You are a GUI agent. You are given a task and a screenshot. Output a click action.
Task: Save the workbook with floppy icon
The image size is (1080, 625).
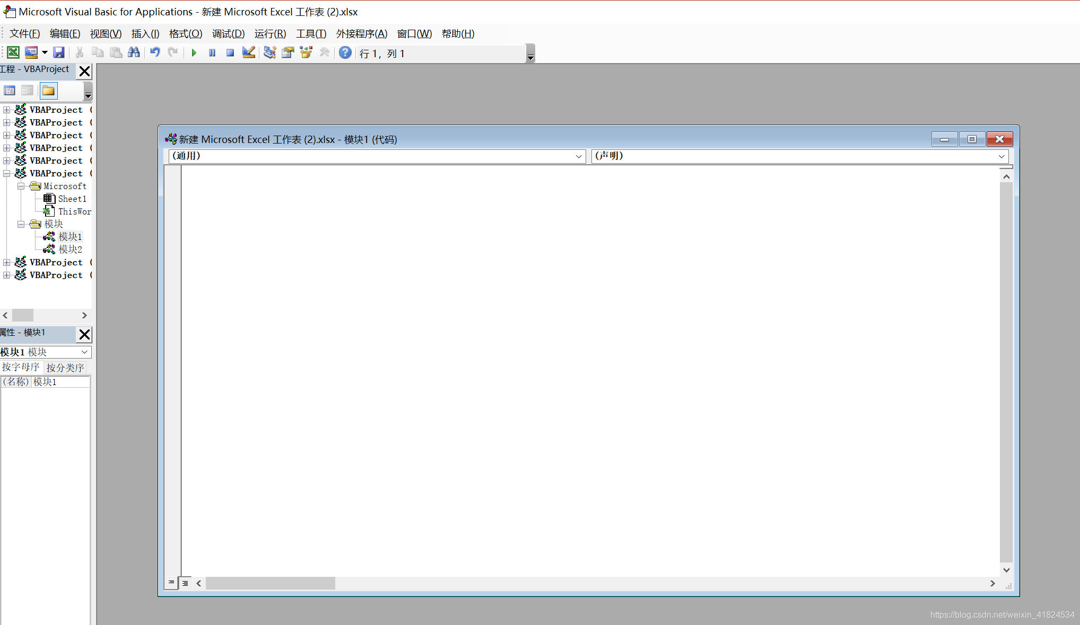(x=59, y=52)
